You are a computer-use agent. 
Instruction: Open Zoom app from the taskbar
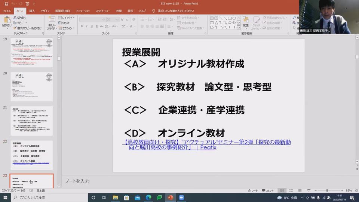[x=182, y=198]
